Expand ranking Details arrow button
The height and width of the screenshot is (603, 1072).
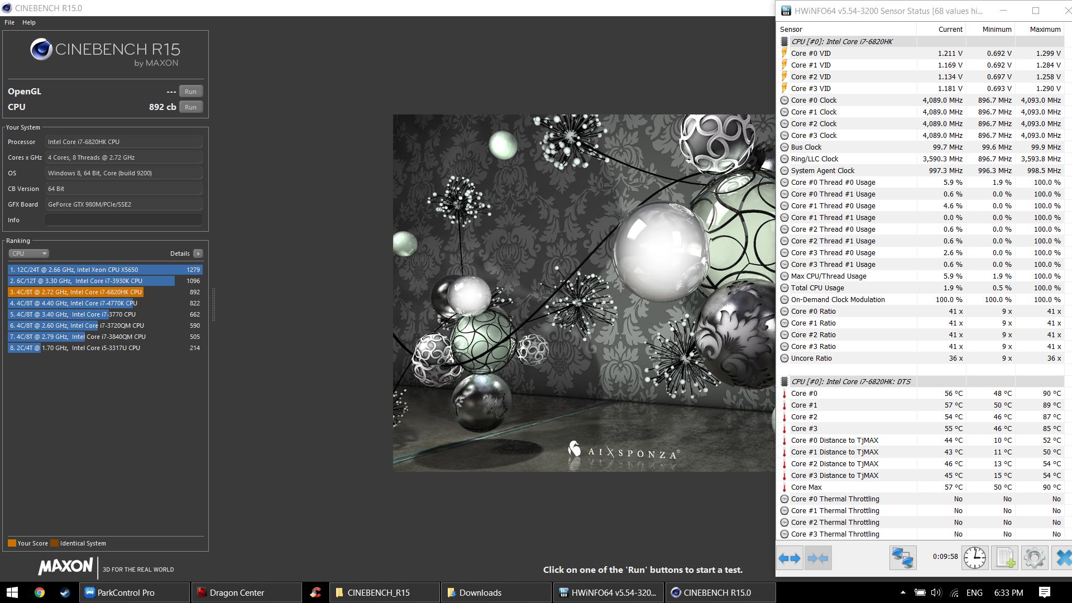pos(198,253)
